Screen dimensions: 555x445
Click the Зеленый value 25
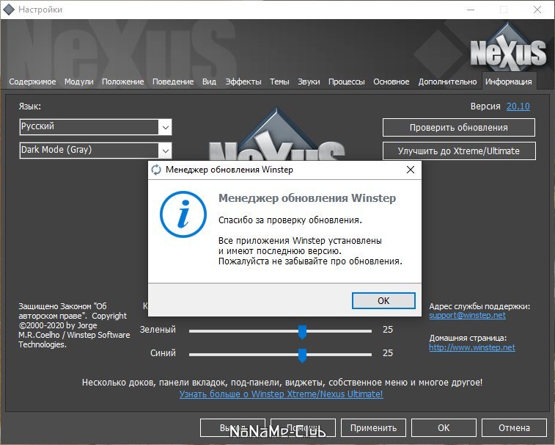[x=388, y=330]
